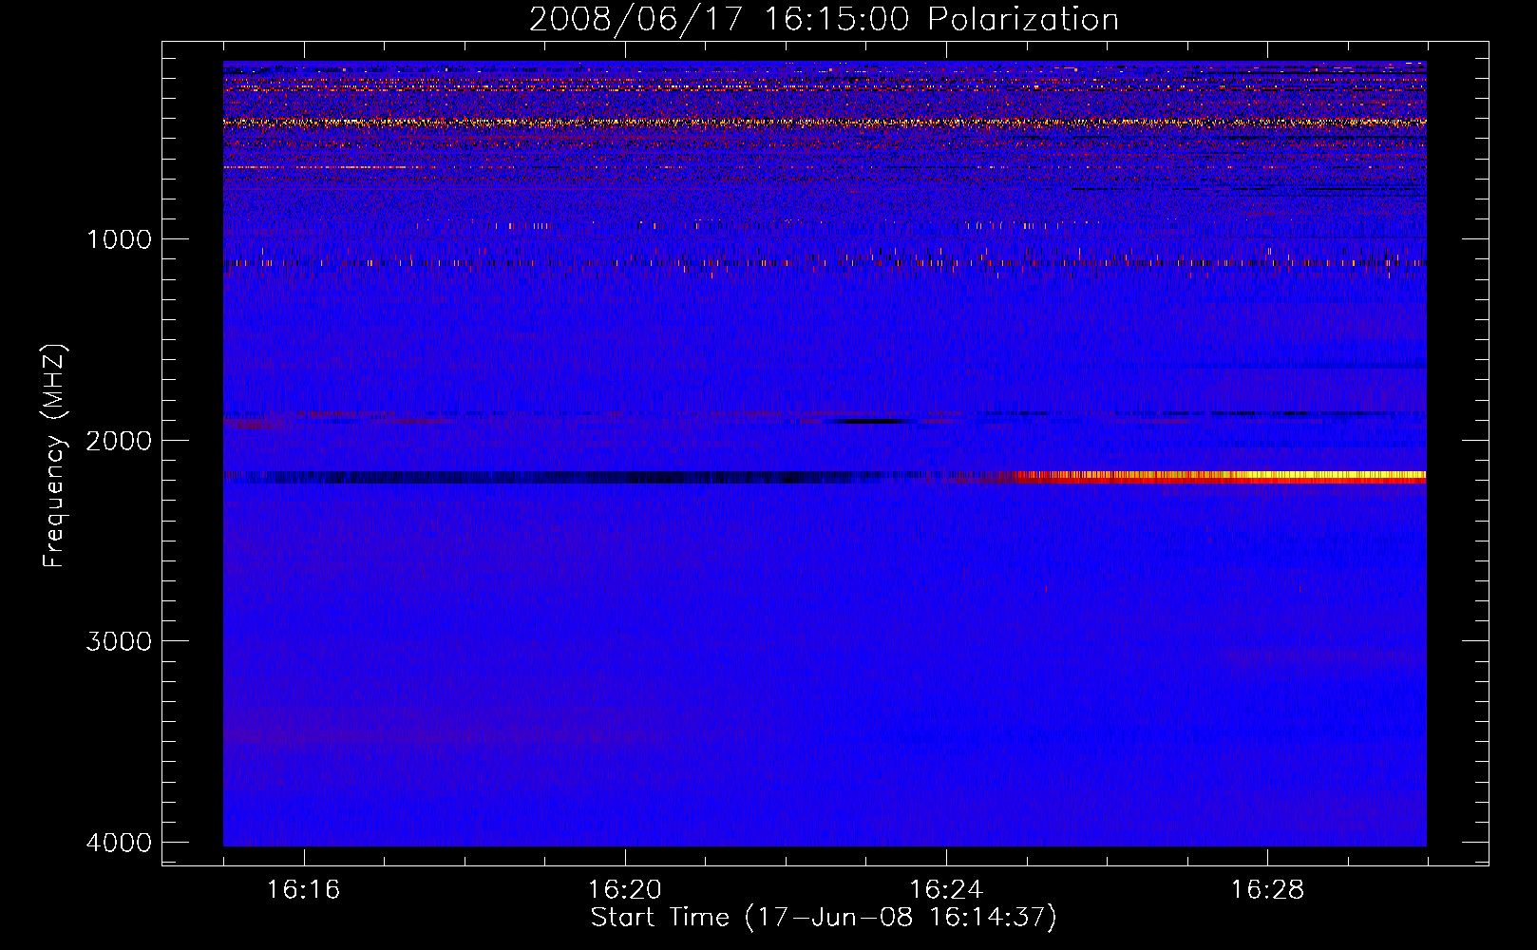The width and height of the screenshot is (1537, 950).
Task: Click the 1000 frequency tick label
Action: pyautogui.click(x=120, y=239)
